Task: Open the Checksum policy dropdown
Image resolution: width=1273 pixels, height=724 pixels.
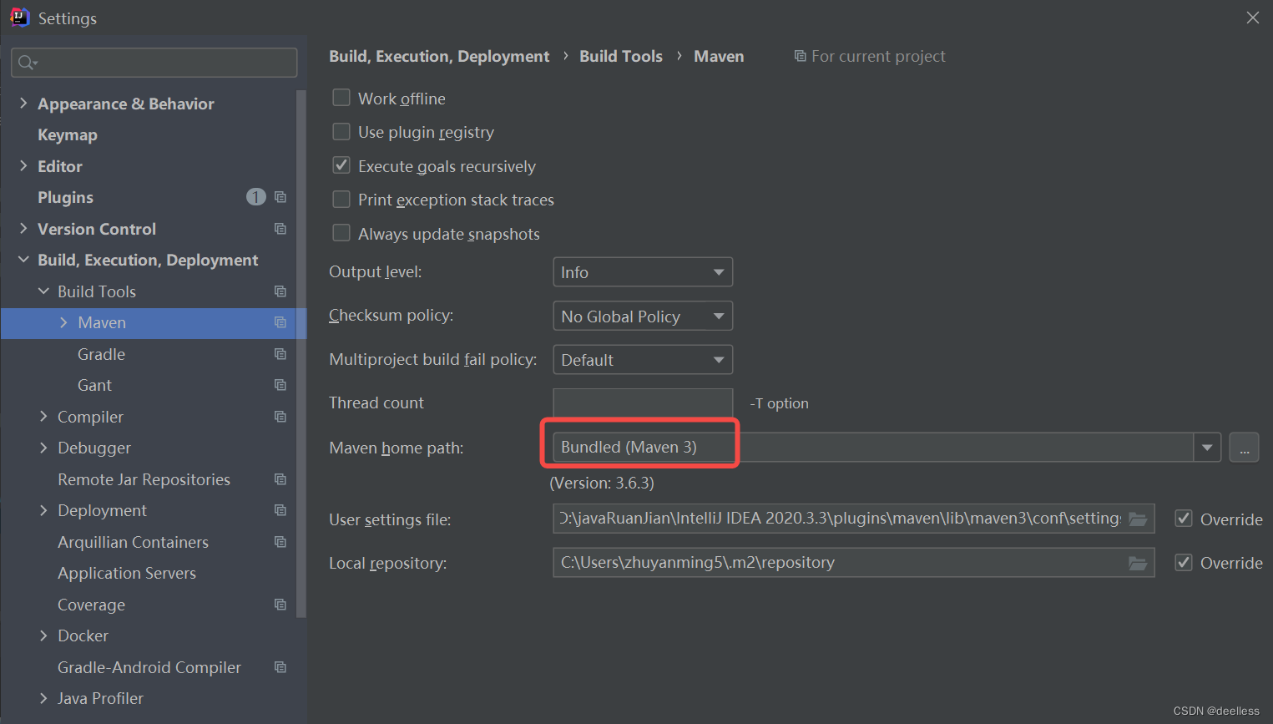Action: [x=643, y=316]
